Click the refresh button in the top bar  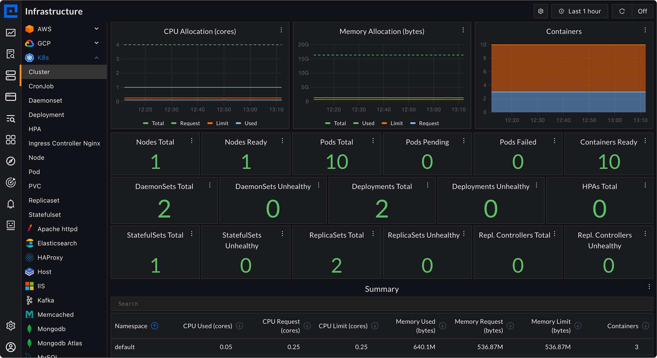(x=622, y=11)
